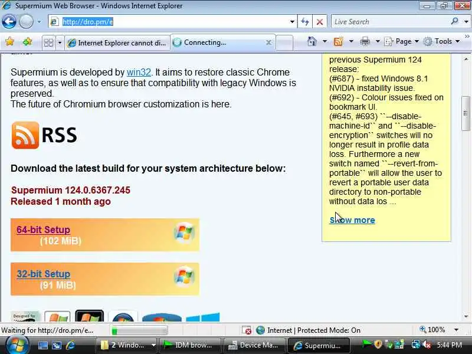The width and height of the screenshot is (472, 354).
Task: Click Supermium 124.0.6367.245 version text
Action: (71, 190)
